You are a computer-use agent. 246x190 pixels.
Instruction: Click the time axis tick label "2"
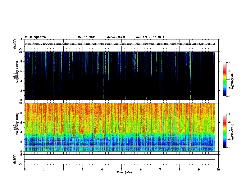point(63,170)
